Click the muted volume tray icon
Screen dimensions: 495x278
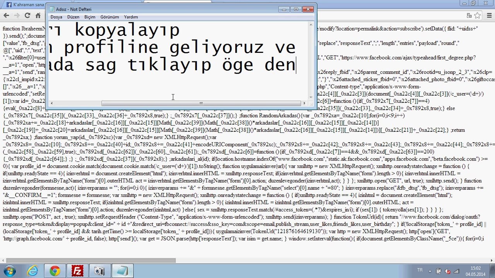(x=448, y=271)
